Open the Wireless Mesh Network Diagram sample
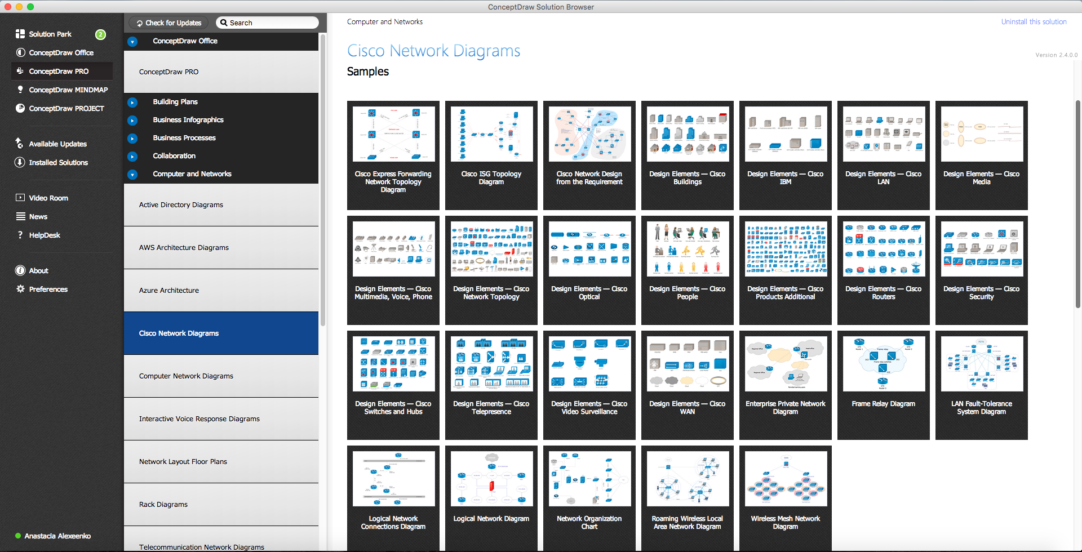1082x552 pixels. pos(786,498)
